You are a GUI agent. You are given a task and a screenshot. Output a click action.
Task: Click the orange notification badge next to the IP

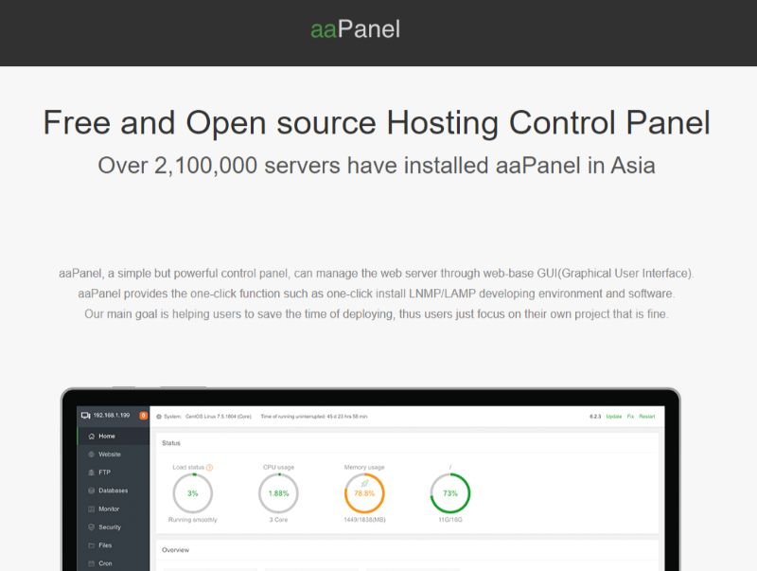pyautogui.click(x=142, y=415)
